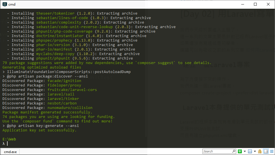The width and height of the screenshot is (275, 155).
Task: Click the 'E:\Web' prompt path
Action: 9,139
